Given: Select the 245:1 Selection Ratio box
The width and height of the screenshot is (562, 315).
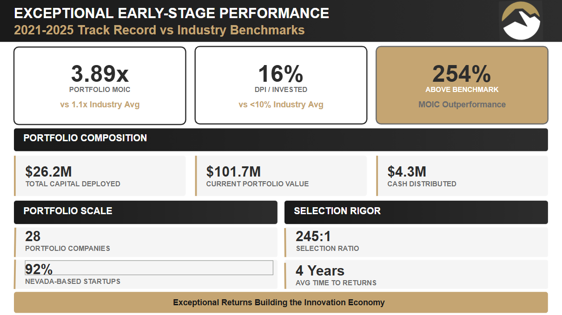Looking at the screenshot, I should [x=416, y=242].
